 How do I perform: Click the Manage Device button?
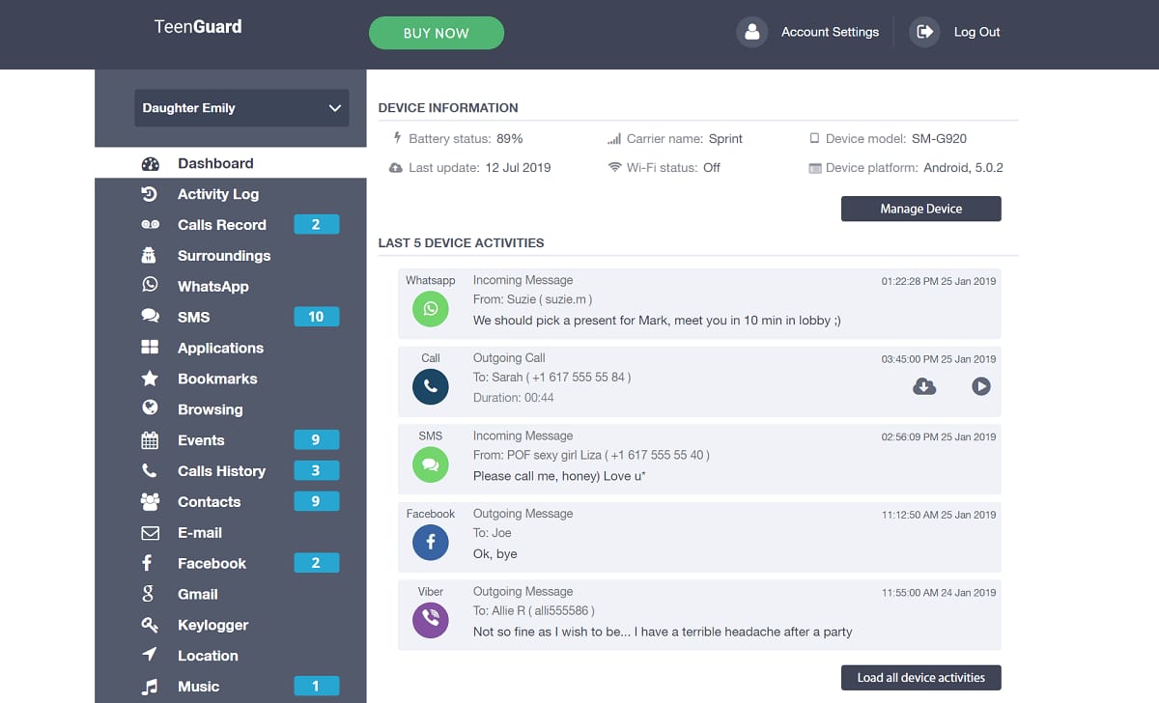pos(920,209)
